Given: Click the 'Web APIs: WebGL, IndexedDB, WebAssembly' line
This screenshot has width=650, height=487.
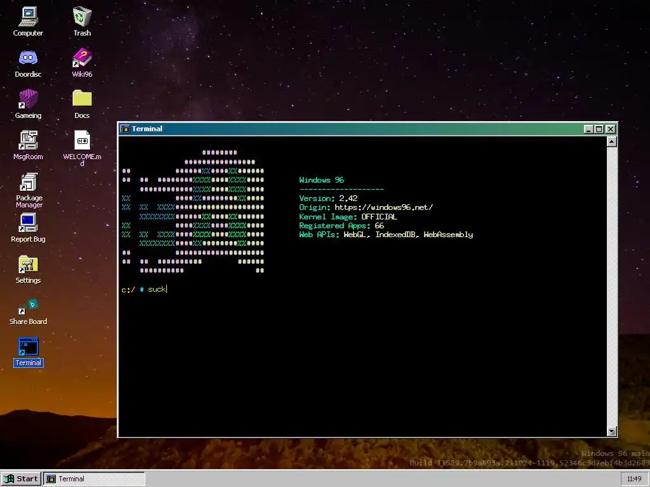Looking at the screenshot, I should pos(386,235).
